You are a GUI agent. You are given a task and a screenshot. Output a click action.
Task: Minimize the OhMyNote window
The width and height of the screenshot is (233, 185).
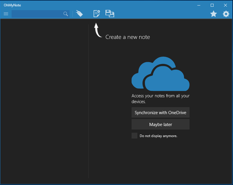click(x=199, y=5)
